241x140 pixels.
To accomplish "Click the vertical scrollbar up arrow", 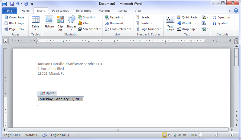I will (x=236, y=46).
